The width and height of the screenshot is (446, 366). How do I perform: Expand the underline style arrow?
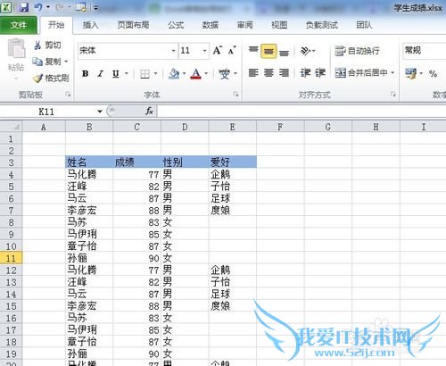pyautogui.click(x=127, y=73)
